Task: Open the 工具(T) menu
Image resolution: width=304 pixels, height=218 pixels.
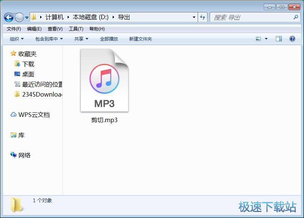Action: 76,29
